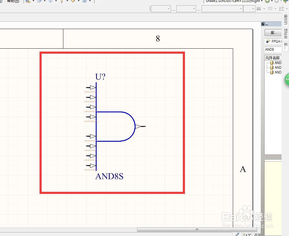
Task: Open the 库... vertical side panel tab
Action: (x=285, y=46)
